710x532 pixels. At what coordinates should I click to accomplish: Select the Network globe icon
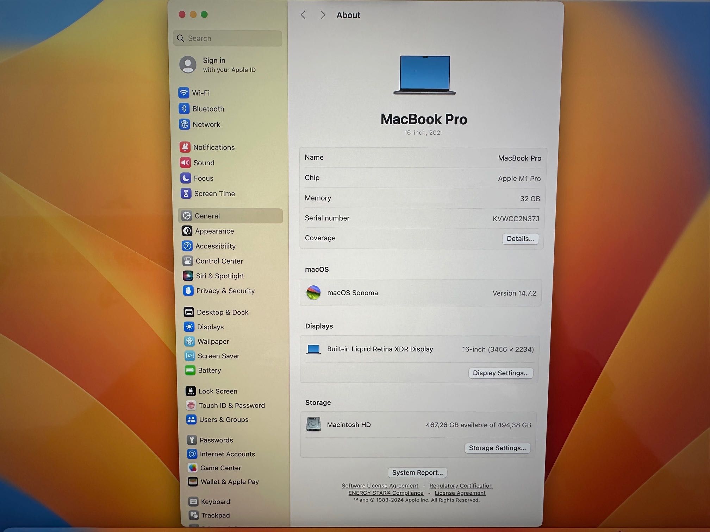click(x=184, y=125)
